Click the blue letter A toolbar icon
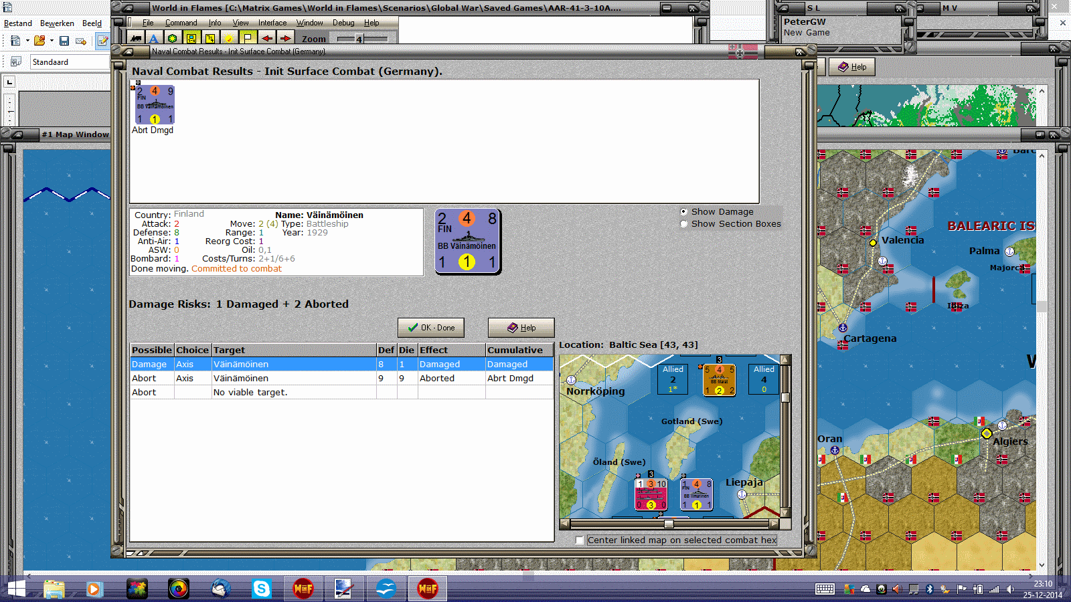This screenshot has width=1071, height=602. click(154, 39)
